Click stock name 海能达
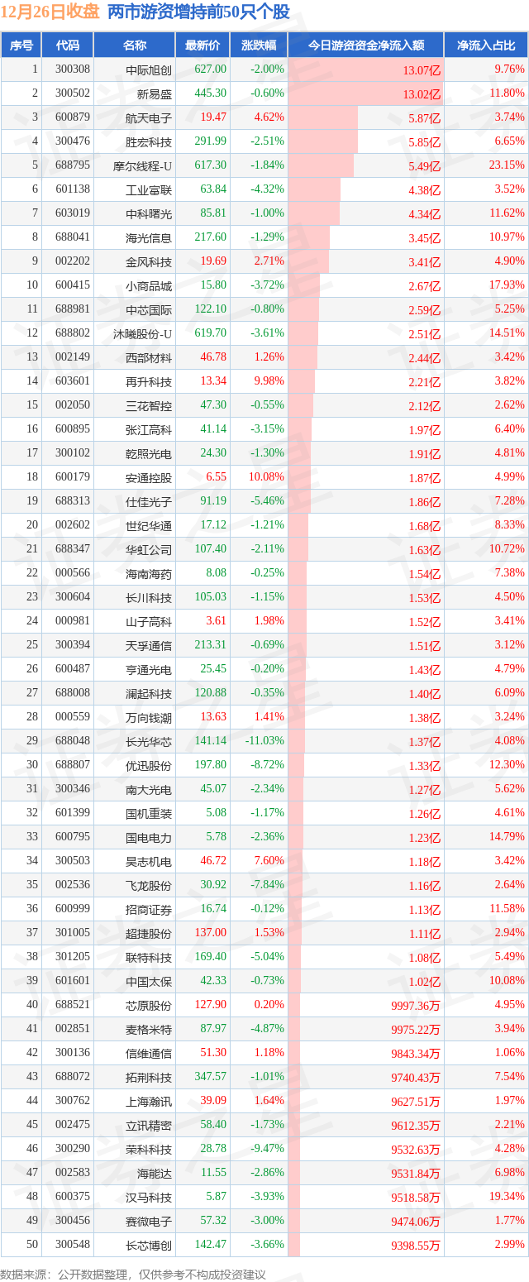The image size is (529, 1282). click(155, 1173)
